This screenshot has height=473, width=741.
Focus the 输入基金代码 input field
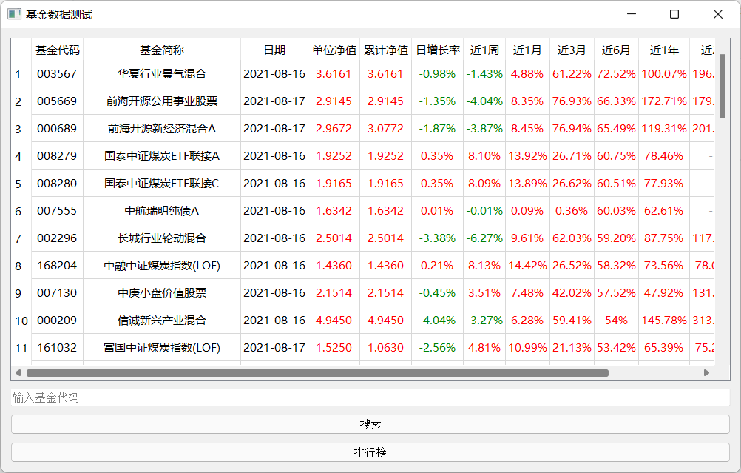coord(370,397)
